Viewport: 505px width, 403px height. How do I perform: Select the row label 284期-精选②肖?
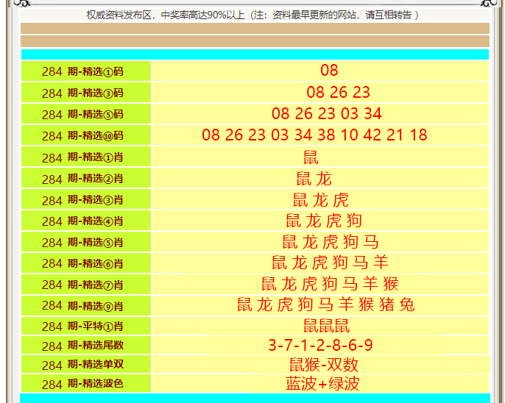coord(82,178)
